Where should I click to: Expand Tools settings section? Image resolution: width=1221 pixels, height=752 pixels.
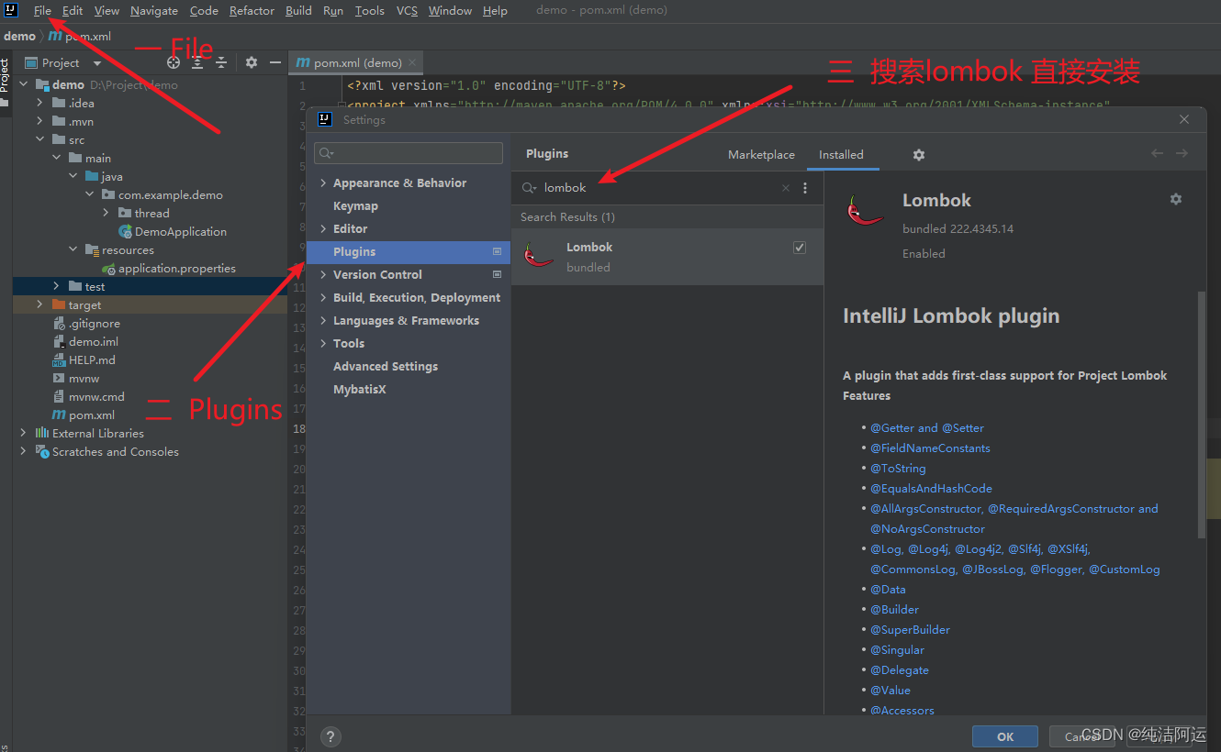point(323,344)
